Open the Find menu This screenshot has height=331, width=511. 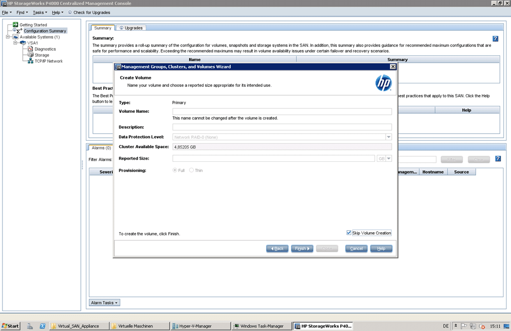point(22,12)
